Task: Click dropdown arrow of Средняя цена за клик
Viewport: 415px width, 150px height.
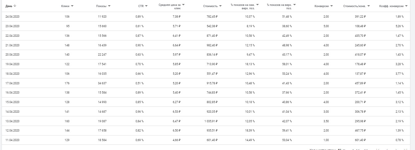Action: [183, 5]
